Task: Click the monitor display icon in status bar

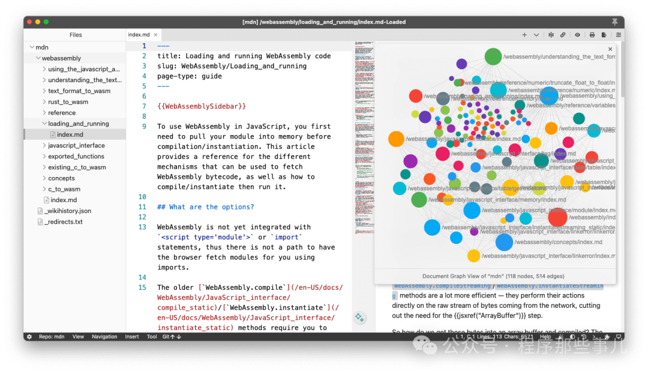Action: pos(619,337)
